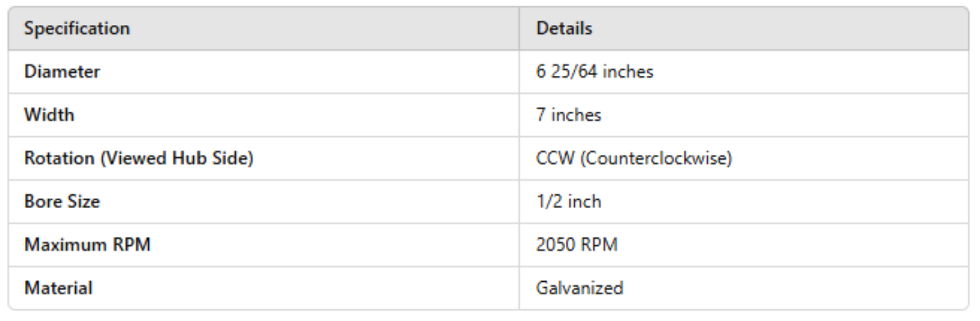Click the 'Galvanized' material value

(x=580, y=288)
